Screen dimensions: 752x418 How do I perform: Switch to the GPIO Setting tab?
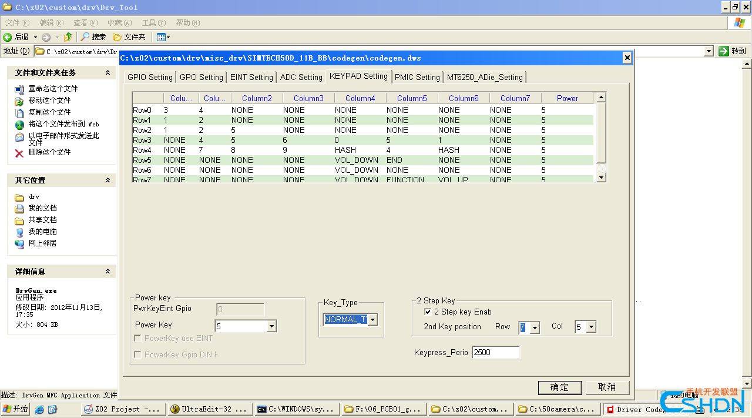click(x=150, y=77)
